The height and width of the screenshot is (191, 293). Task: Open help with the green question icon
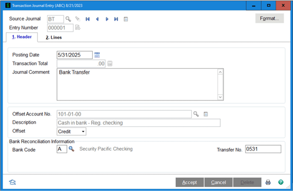click(x=281, y=182)
